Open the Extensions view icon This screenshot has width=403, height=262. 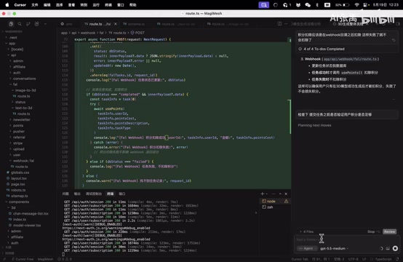coord(37,24)
